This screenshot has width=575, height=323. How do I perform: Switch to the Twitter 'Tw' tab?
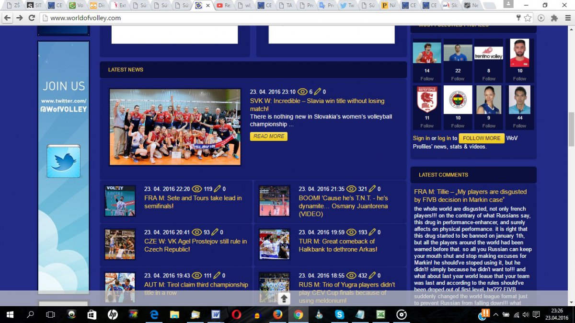point(348,5)
